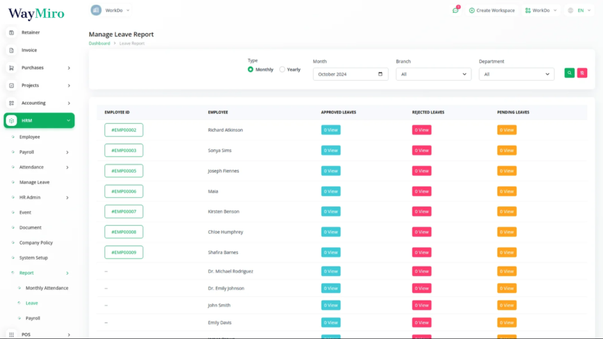
Task: Open employee ID #EMP00005
Action: click(124, 171)
